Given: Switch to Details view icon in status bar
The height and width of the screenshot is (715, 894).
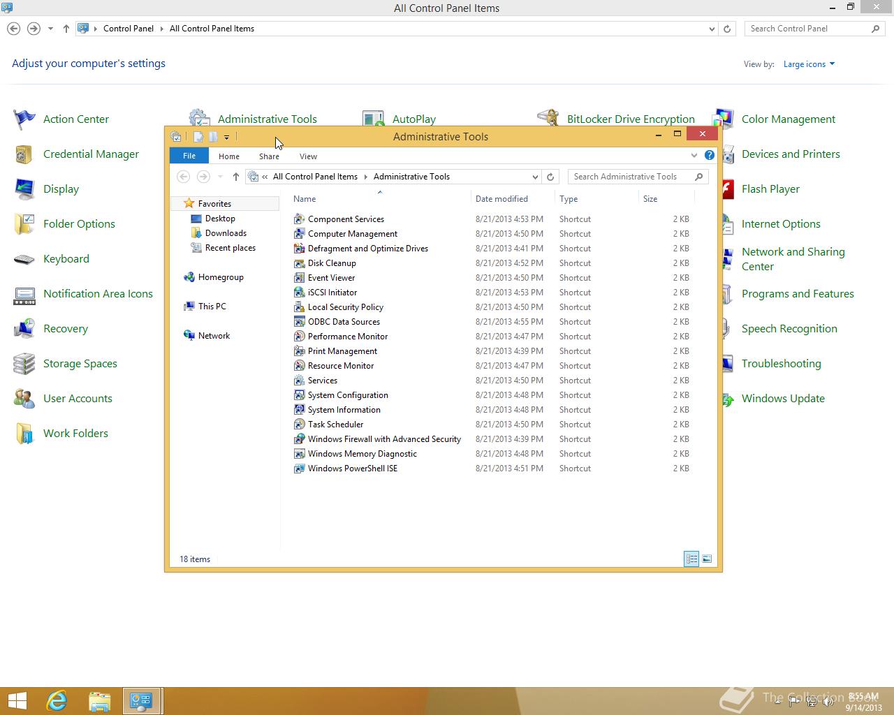Looking at the screenshot, I should tap(691, 559).
